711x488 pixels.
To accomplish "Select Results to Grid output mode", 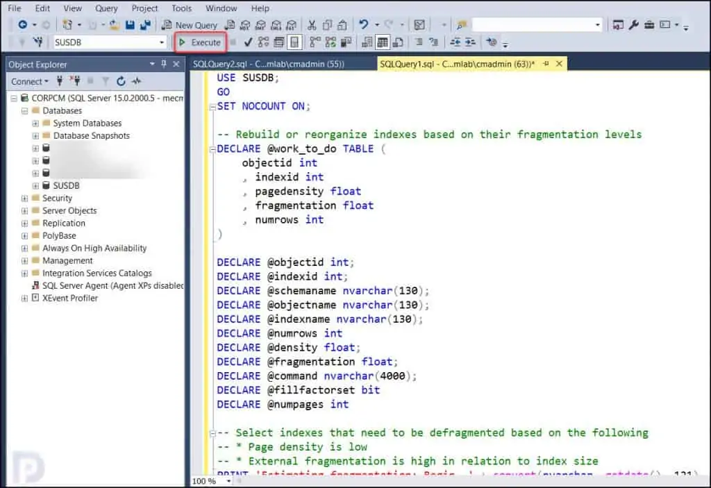I will 383,42.
